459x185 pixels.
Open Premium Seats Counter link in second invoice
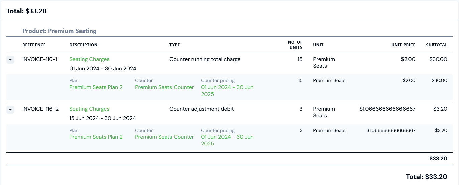tap(164, 137)
